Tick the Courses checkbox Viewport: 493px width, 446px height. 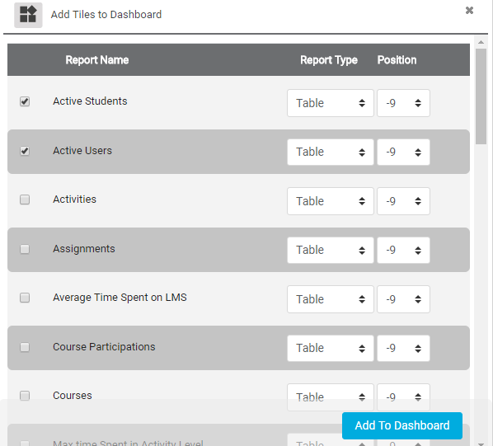coord(25,396)
